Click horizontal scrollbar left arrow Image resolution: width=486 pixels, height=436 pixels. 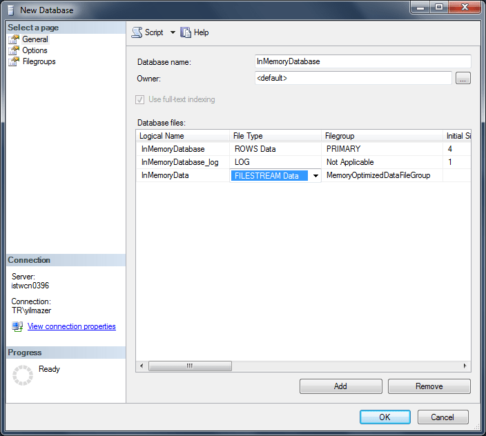142,366
